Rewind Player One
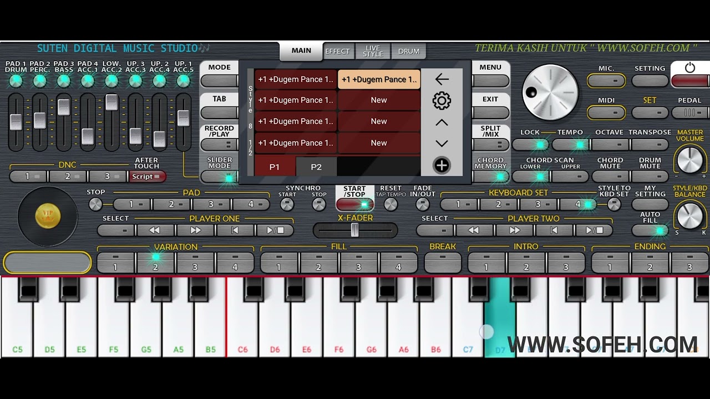Image resolution: width=710 pixels, height=399 pixels. coord(155,230)
